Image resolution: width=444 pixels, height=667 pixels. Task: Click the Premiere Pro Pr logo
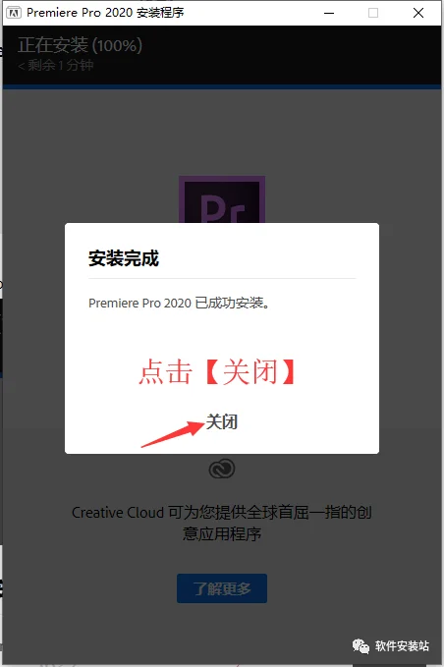pyautogui.click(x=222, y=199)
